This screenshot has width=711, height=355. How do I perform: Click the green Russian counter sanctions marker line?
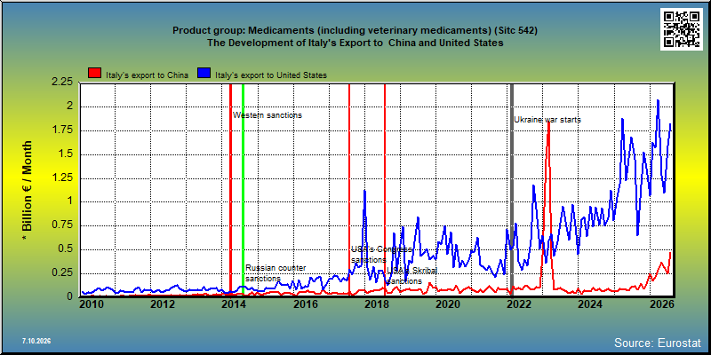(x=243, y=190)
